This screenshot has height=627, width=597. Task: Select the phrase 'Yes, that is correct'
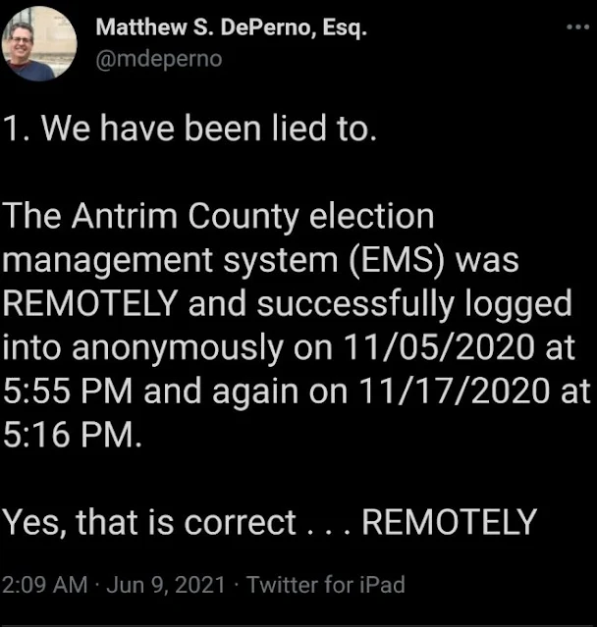pyautogui.click(x=149, y=522)
